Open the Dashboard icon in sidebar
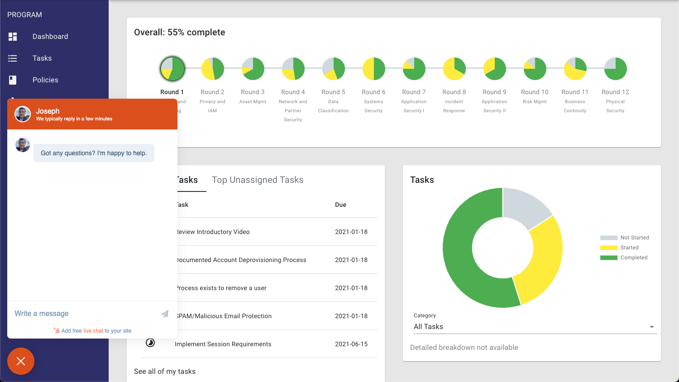Screen dimensions: 679x382 [13, 37]
